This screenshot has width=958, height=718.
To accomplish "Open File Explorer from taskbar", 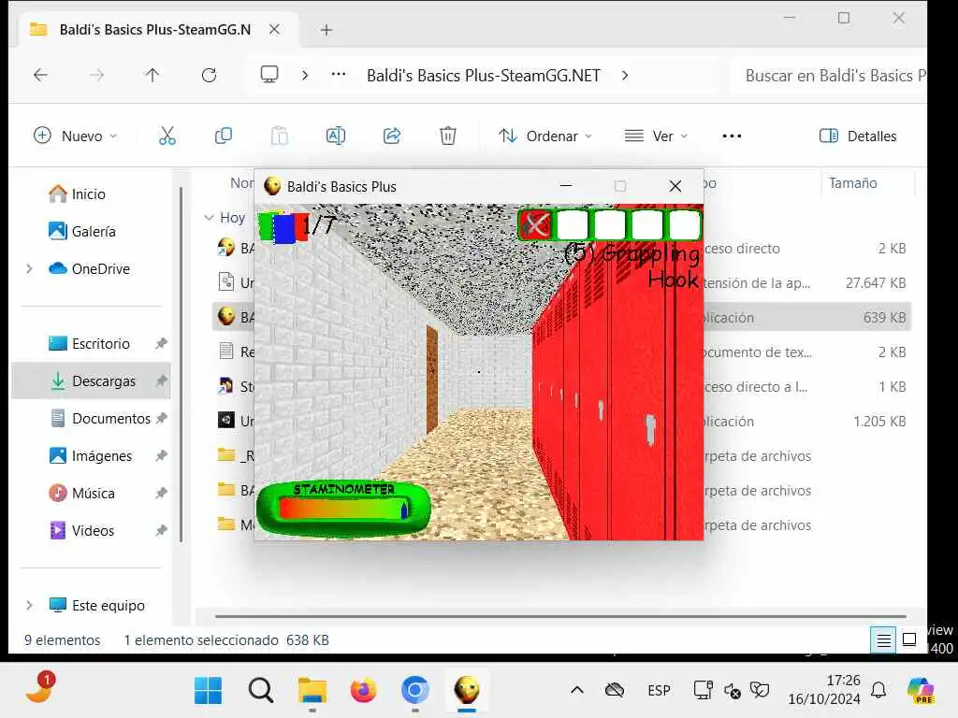I will 312,691.
